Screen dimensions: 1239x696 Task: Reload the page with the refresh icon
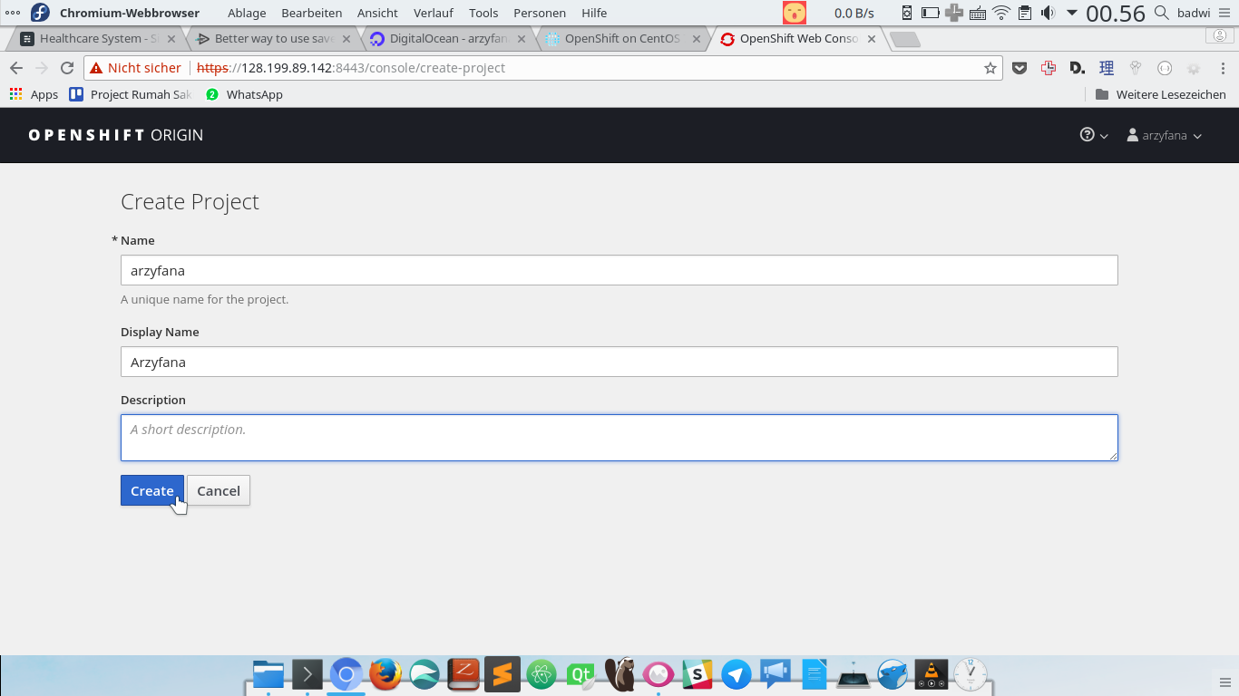[67, 68]
